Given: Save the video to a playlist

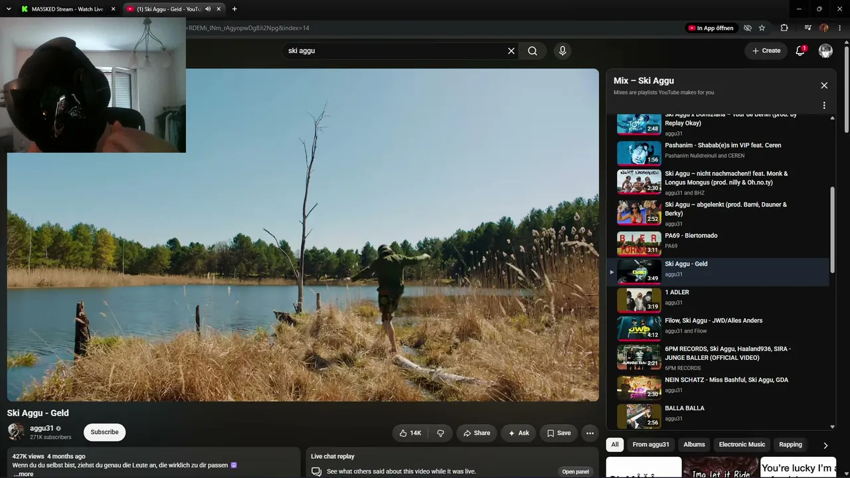Looking at the screenshot, I should 558,433.
